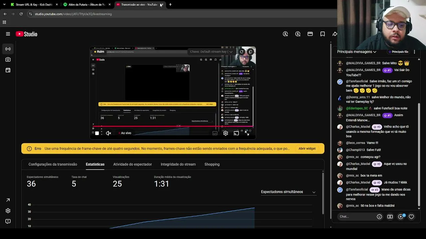Expand the Chave: Default stream key dropdown
The image size is (426, 239).
211,52
